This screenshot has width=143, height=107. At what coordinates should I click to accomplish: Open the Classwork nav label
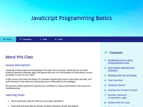tap(27, 39)
